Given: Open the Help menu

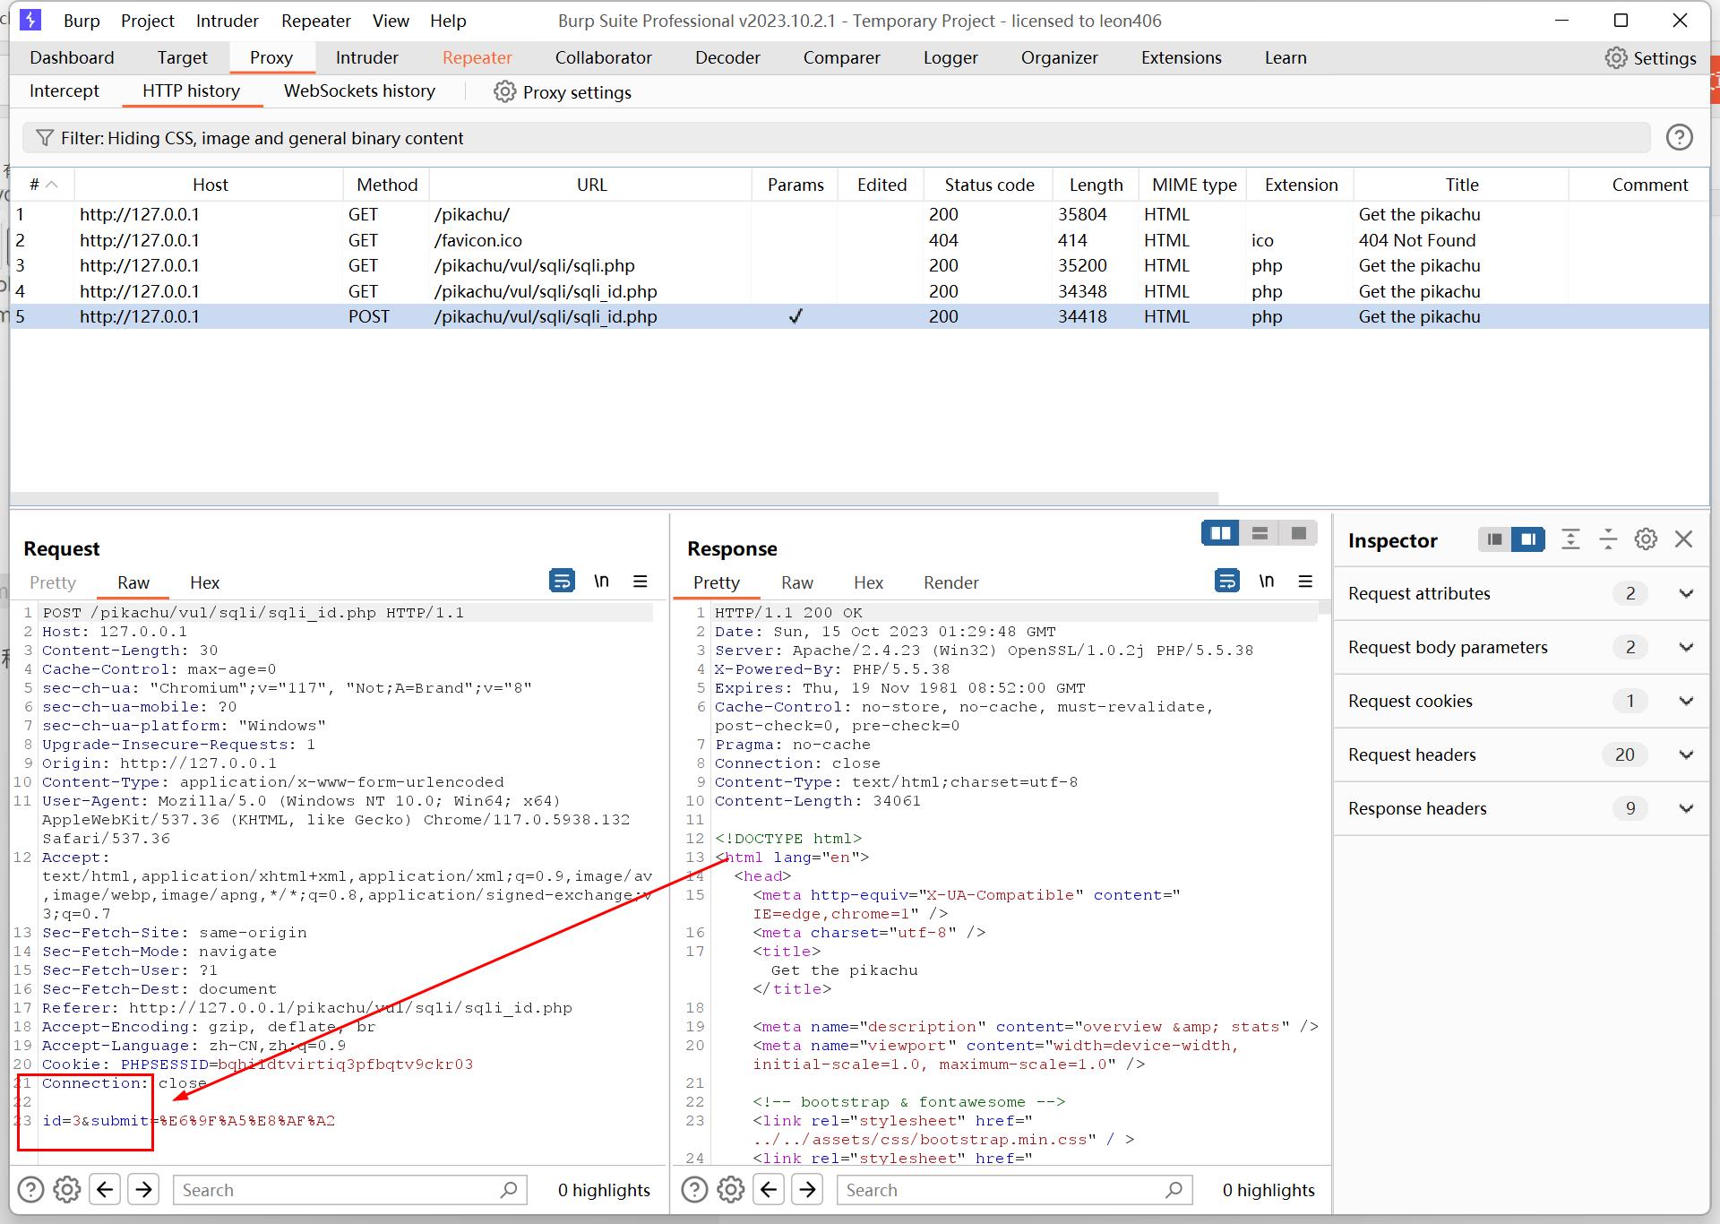Looking at the screenshot, I should 448,21.
